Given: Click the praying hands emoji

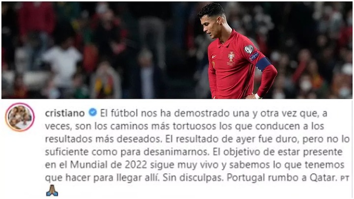Looking at the screenshot, I should (52, 191).
